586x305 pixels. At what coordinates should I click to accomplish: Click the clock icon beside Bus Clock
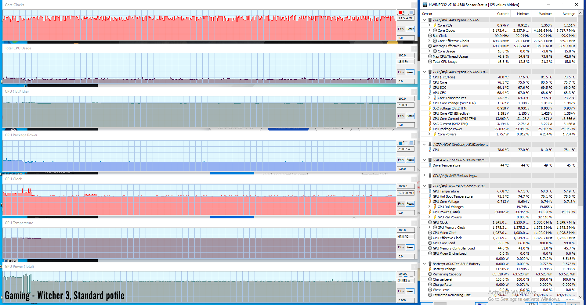pyautogui.click(x=430, y=36)
